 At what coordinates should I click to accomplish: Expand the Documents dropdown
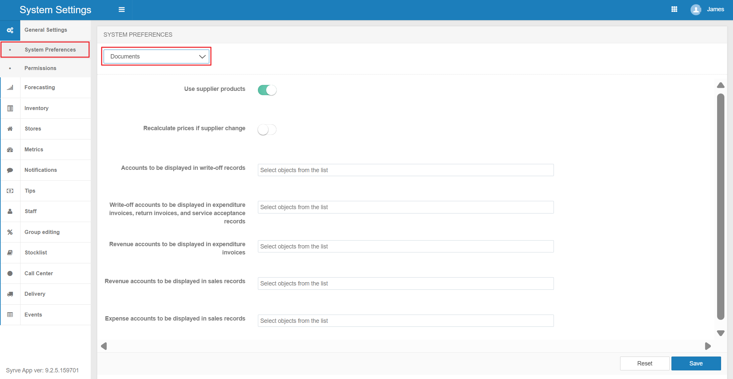[x=156, y=57]
